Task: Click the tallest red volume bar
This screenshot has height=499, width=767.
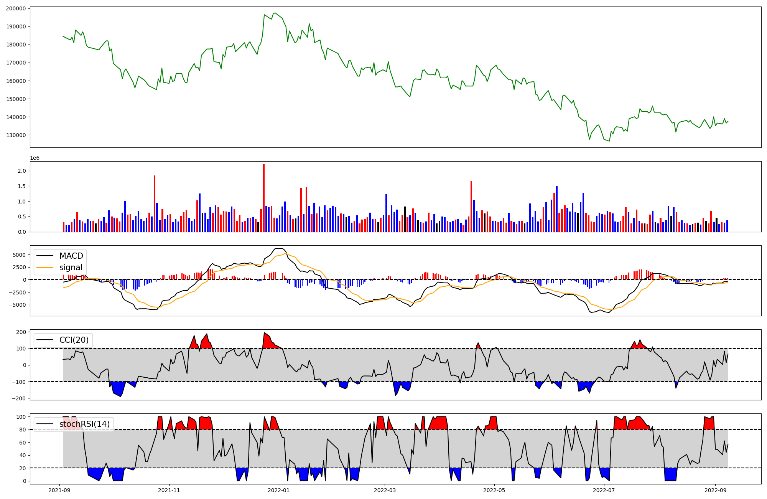Action: pos(263,198)
